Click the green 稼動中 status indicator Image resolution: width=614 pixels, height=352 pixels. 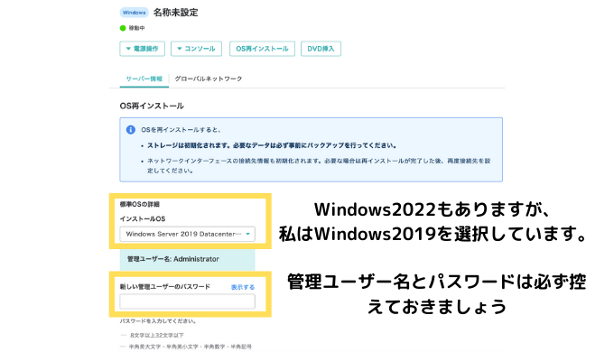[x=123, y=28]
